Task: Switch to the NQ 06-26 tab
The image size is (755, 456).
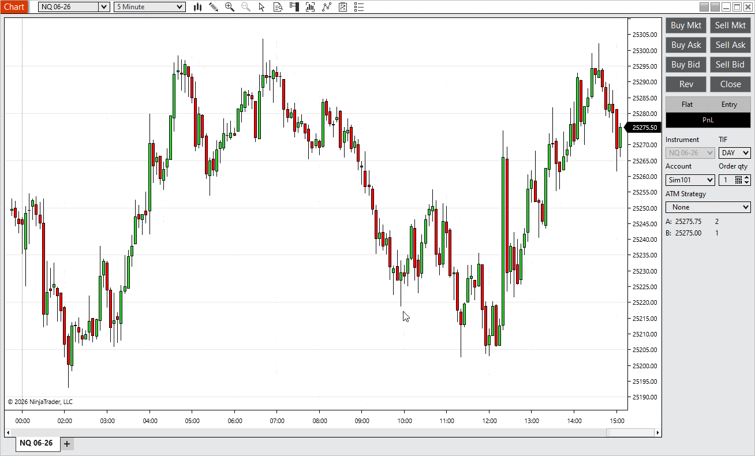Action: coord(36,443)
